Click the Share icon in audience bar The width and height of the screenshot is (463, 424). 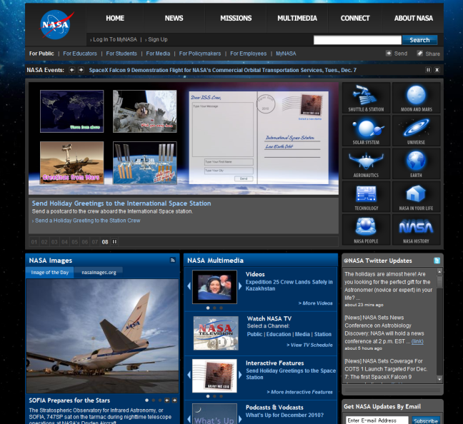pos(419,54)
